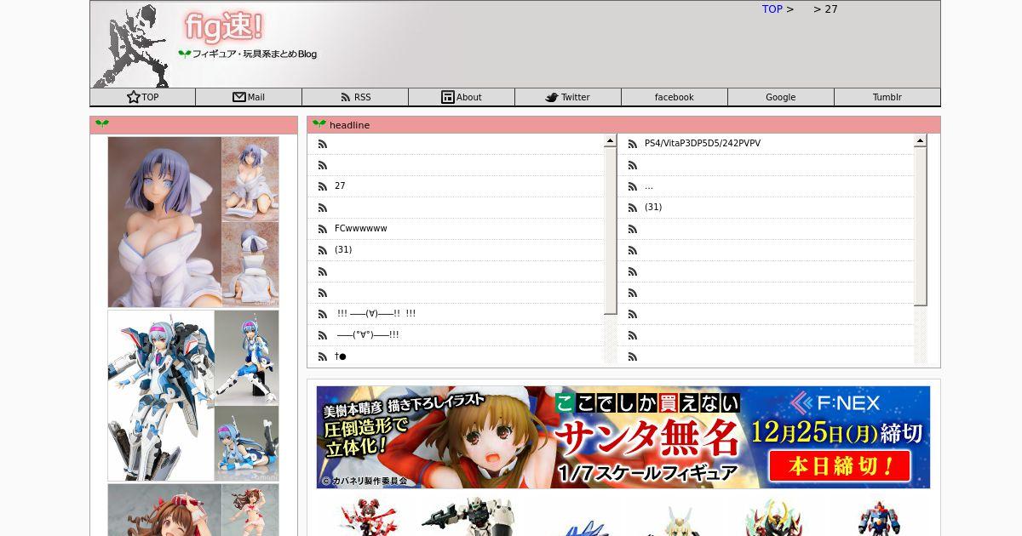1022x536 pixels.
Task: Open the About navigation item
Action: [462, 97]
